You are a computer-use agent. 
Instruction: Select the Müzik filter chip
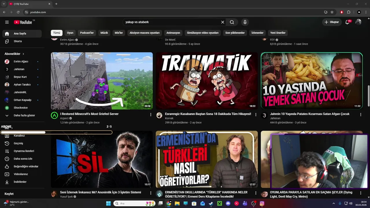[104, 33]
